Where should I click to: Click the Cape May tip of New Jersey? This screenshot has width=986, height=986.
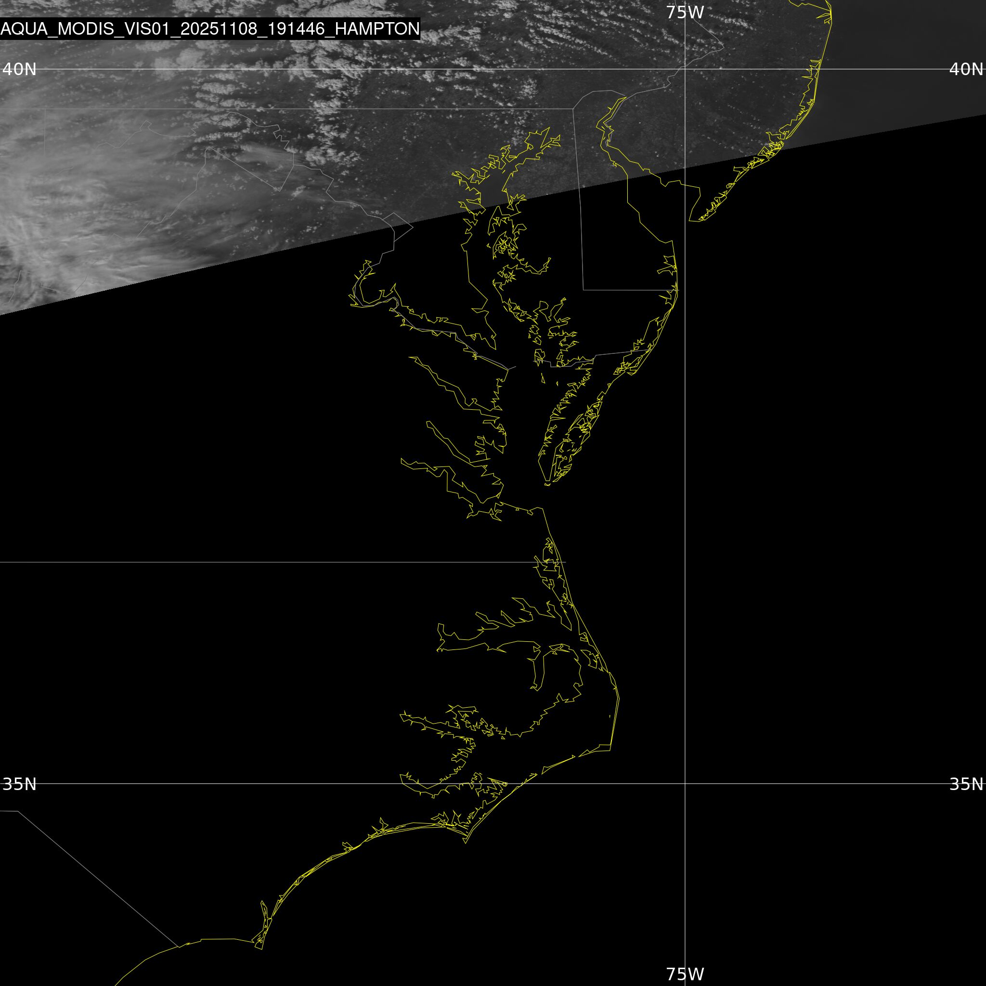coord(690,221)
